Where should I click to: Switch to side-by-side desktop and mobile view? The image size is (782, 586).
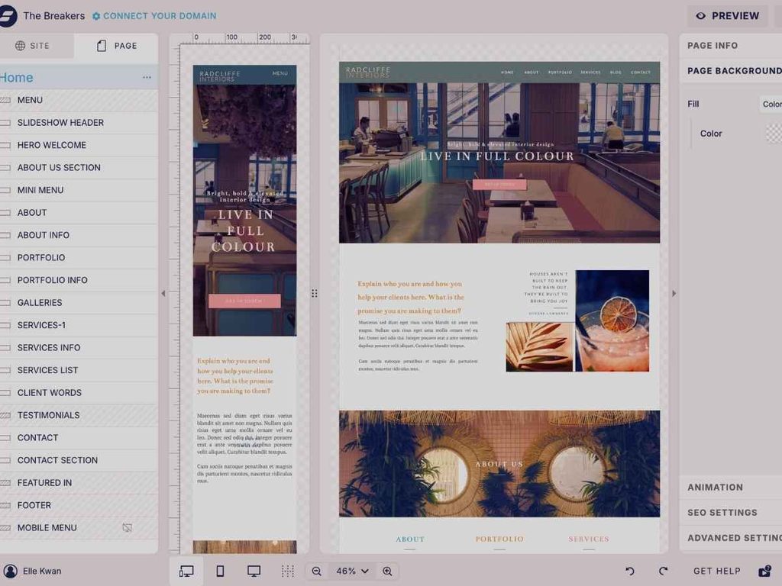[186, 571]
